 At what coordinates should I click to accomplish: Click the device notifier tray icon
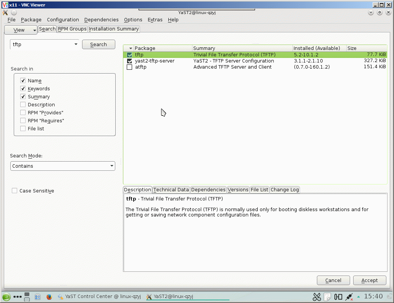pos(338,297)
